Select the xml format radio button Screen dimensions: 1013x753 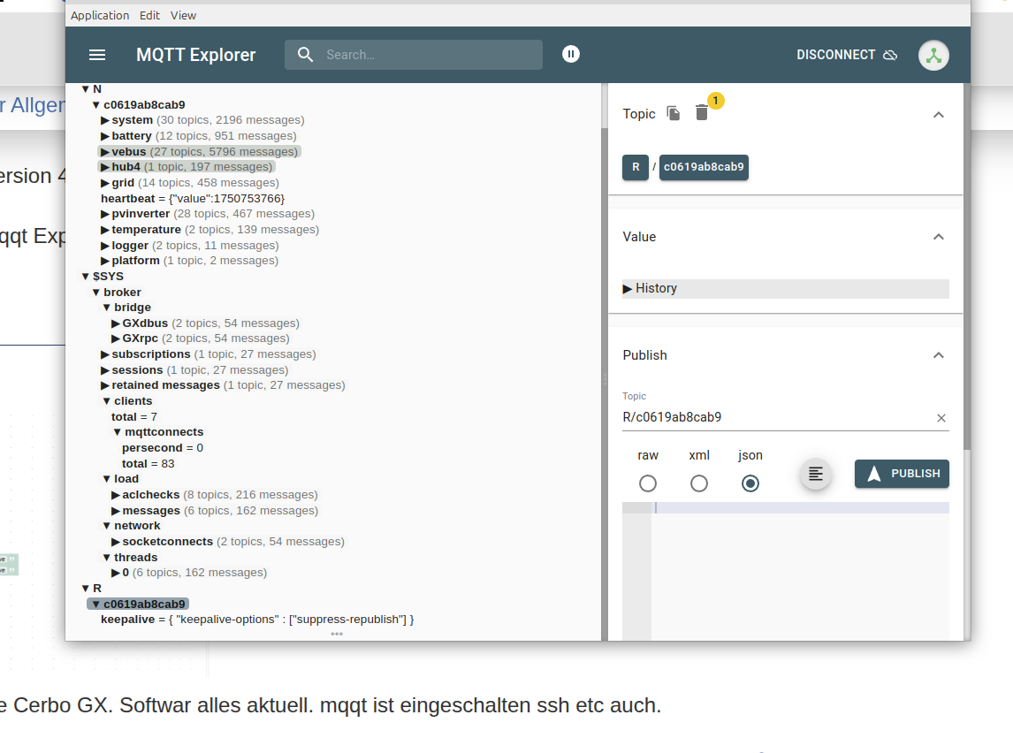(x=699, y=483)
